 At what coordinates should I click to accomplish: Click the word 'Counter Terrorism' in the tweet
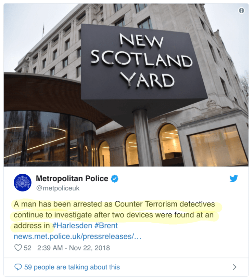click(x=146, y=204)
